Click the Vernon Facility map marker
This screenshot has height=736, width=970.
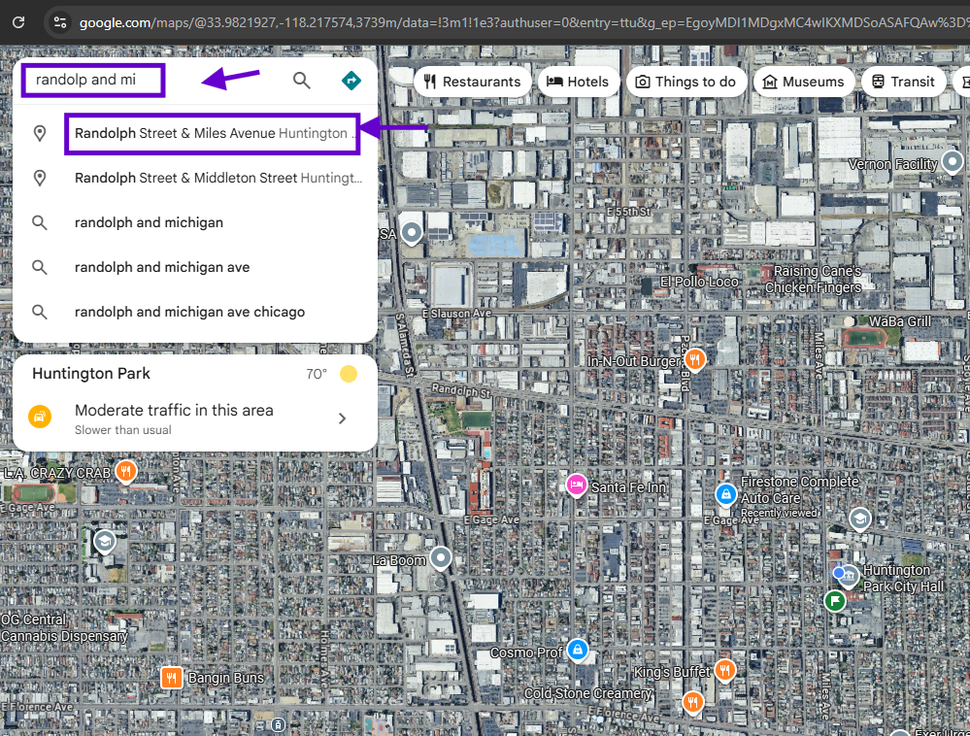pyautogui.click(x=952, y=162)
